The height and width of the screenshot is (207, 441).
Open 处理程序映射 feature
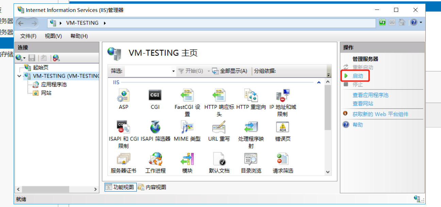click(x=251, y=127)
